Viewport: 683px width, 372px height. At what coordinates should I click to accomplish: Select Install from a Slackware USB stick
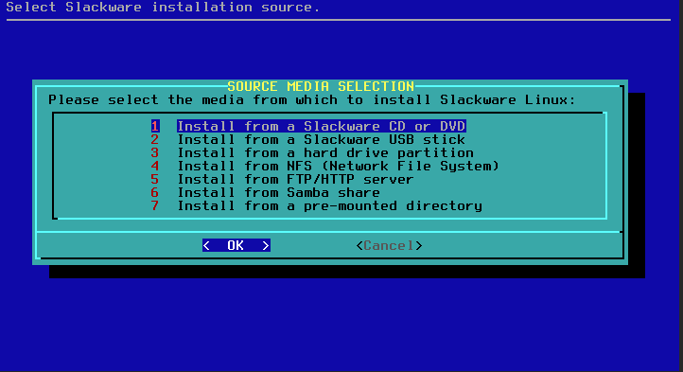click(321, 139)
